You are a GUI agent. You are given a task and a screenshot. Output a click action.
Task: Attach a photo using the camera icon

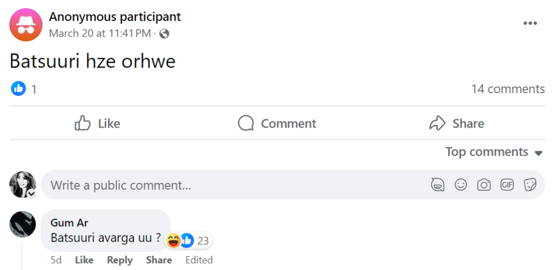[484, 185]
